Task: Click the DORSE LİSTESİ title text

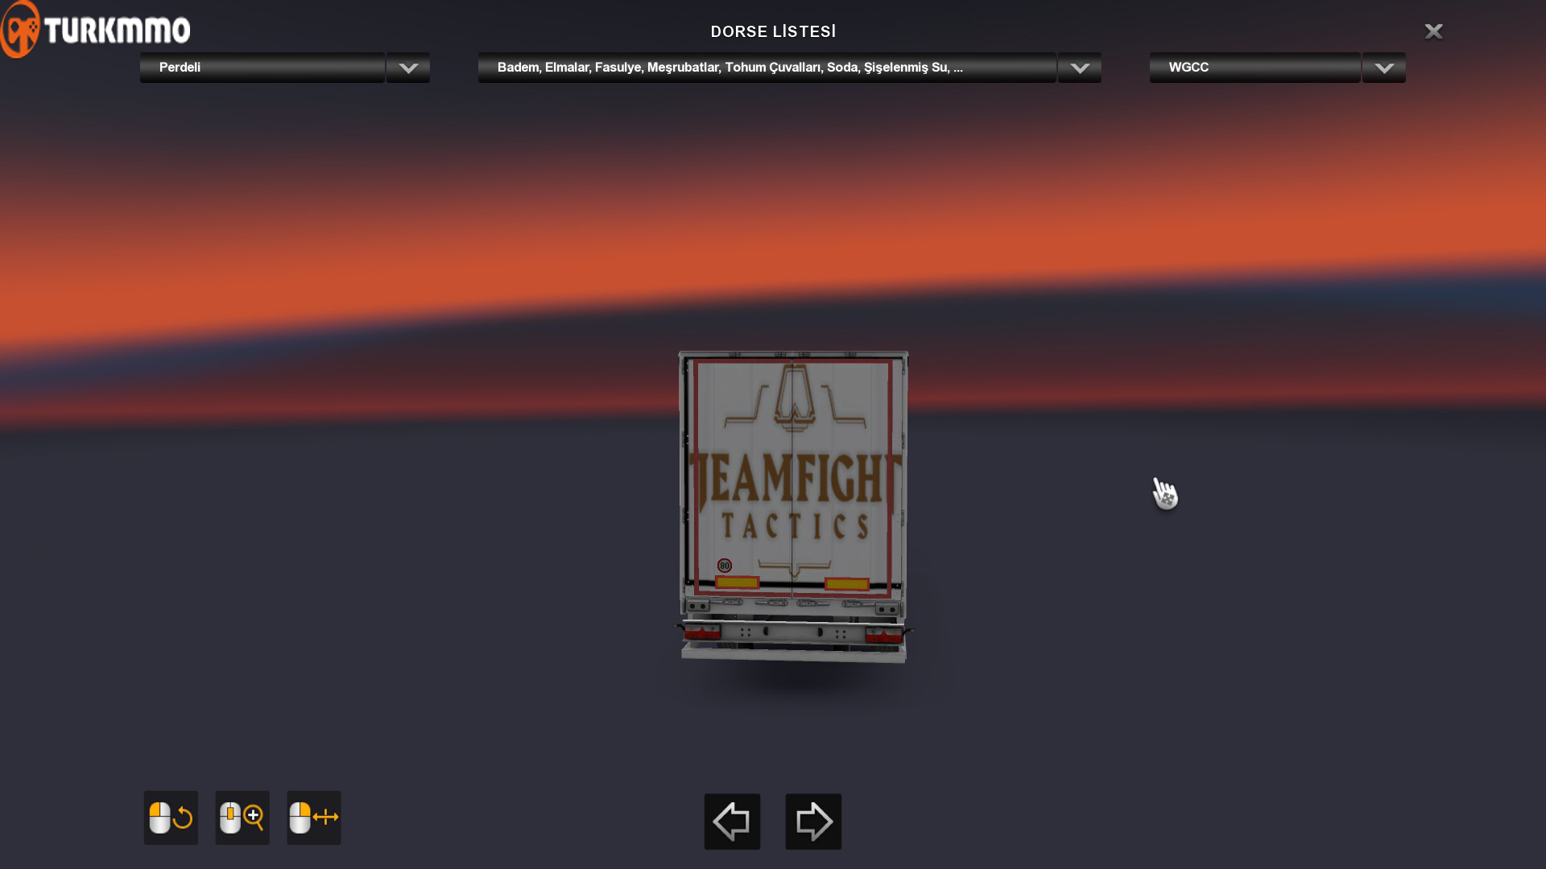Action: click(773, 31)
